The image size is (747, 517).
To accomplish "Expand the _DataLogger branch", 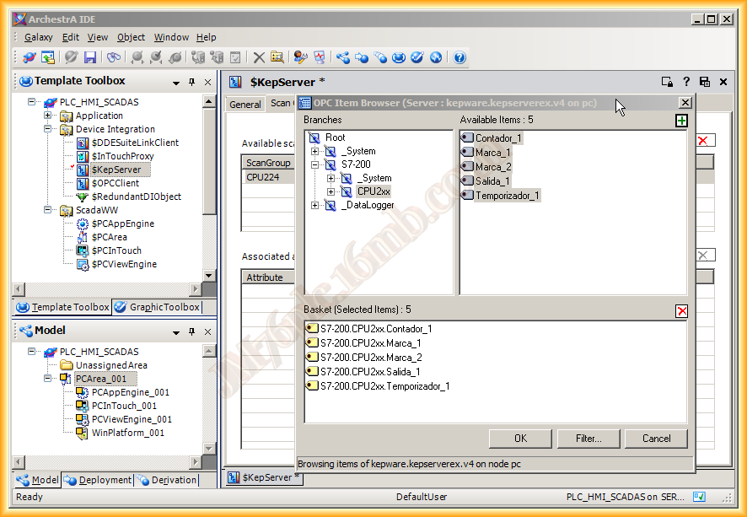I will click(315, 205).
